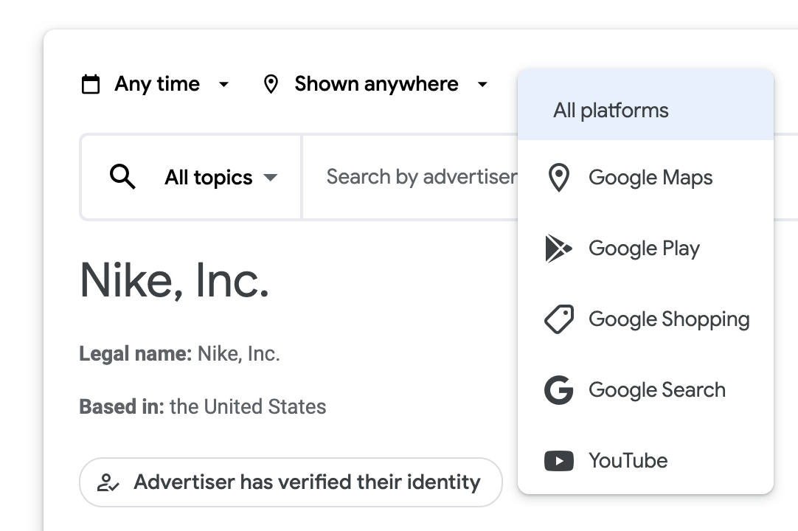Expand the All topics dropdown arrow
This screenshot has width=798, height=531.
click(x=271, y=178)
